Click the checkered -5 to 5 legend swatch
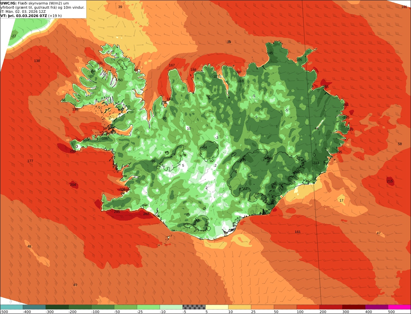 coord(194,307)
